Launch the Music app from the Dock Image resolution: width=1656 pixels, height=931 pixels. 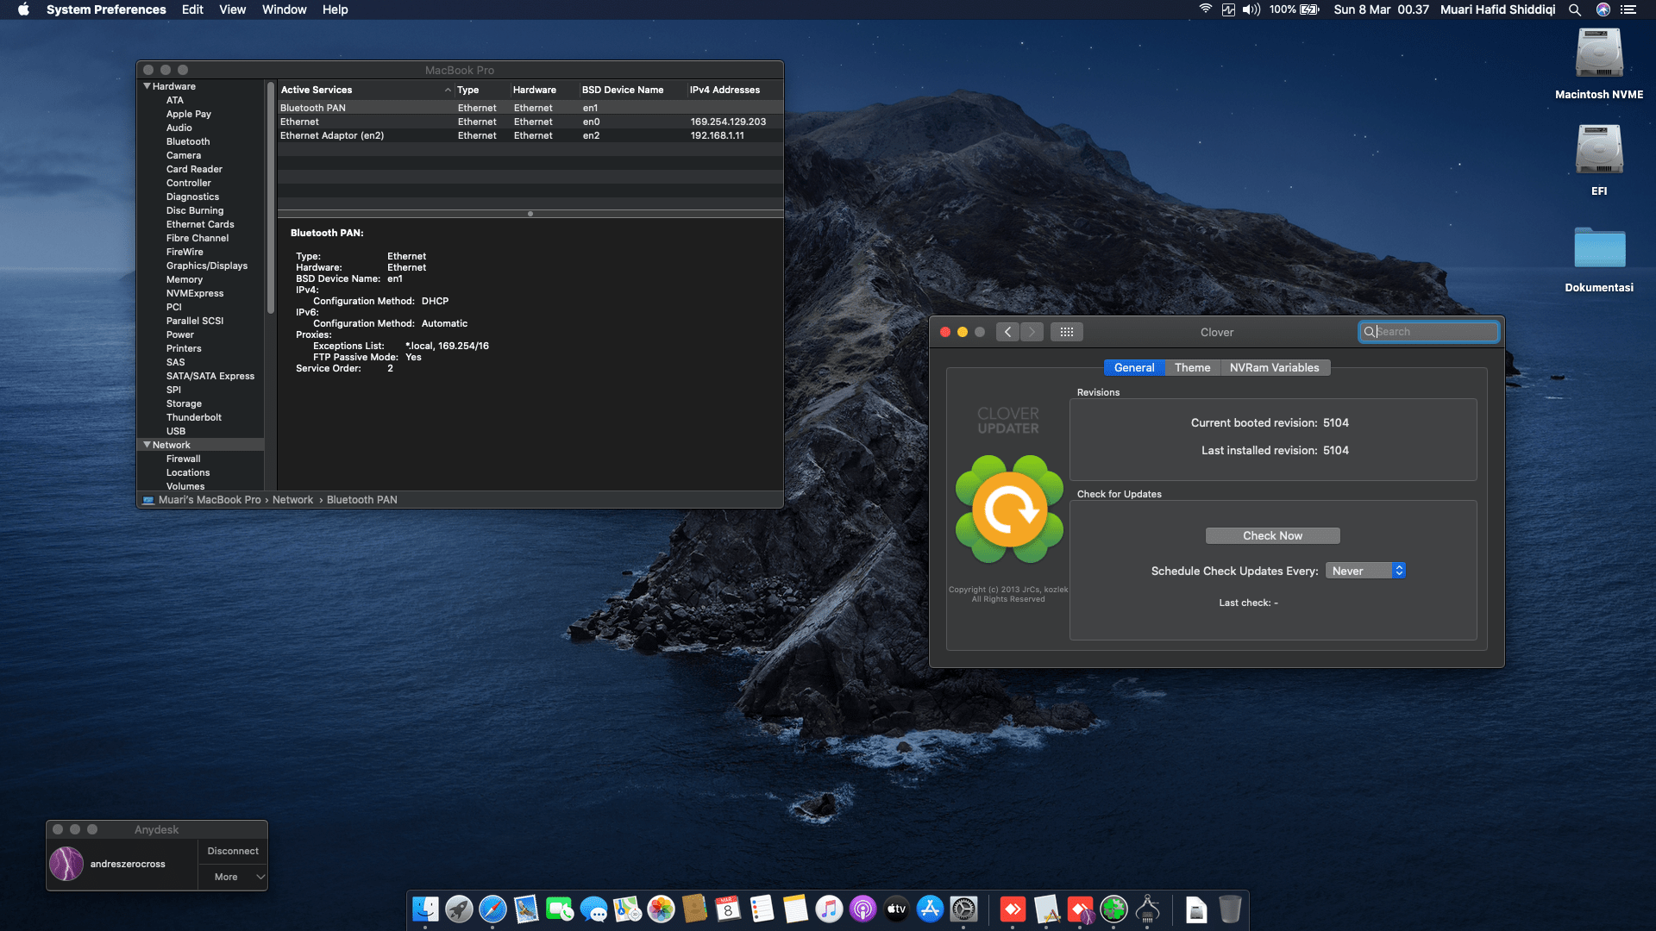tap(829, 909)
